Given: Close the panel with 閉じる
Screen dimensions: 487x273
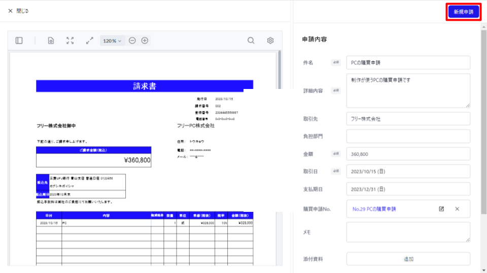Looking at the screenshot, I should coord(18,11).
